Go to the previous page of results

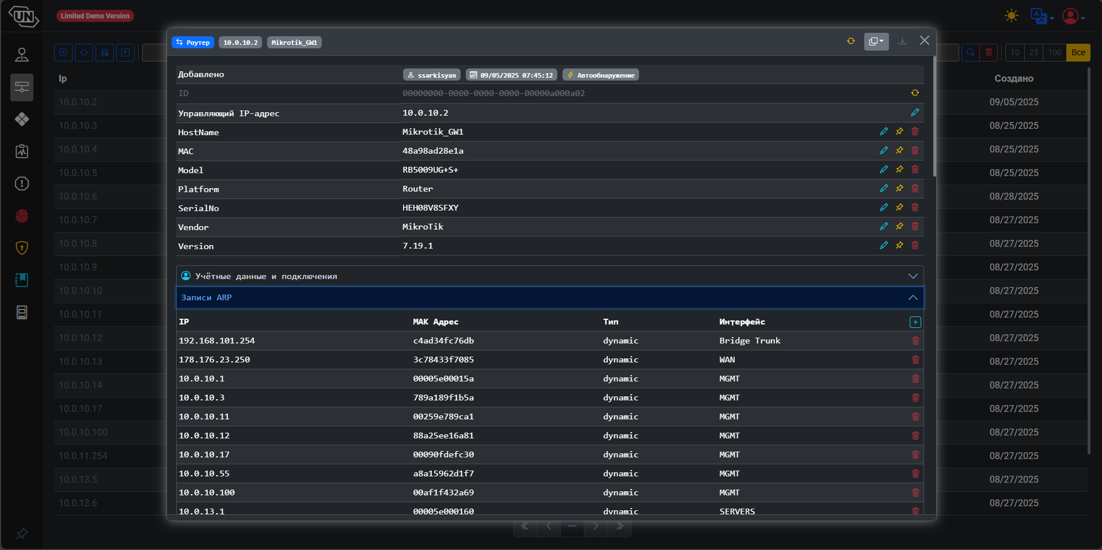[x=549, y=526]
